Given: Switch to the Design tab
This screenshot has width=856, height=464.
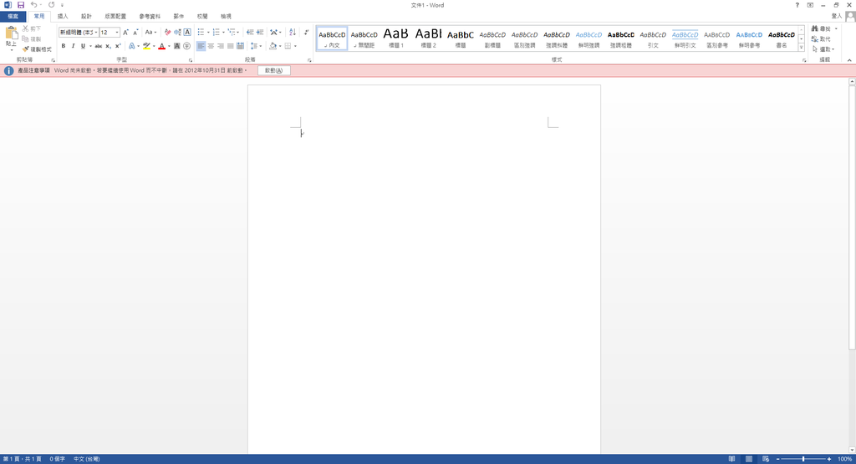Looking at the screenshot, I should click(86, 17).
